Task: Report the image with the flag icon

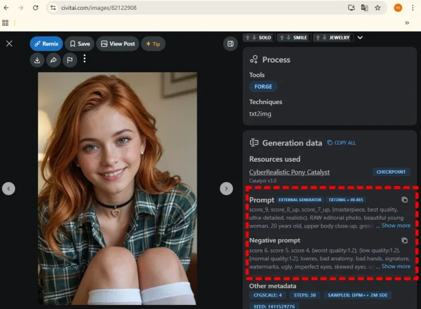Action: [x=70, y=60]
